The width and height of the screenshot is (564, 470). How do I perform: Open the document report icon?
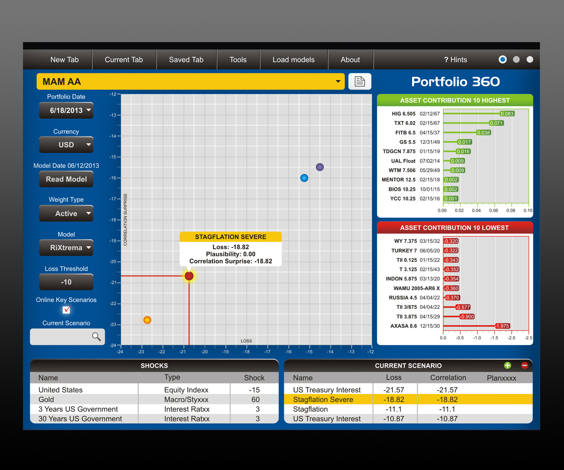pyautogui.click(x=360, y=81)
